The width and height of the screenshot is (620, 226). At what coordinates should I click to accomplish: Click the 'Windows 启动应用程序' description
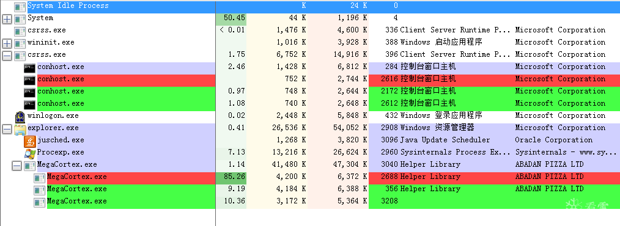441,42
